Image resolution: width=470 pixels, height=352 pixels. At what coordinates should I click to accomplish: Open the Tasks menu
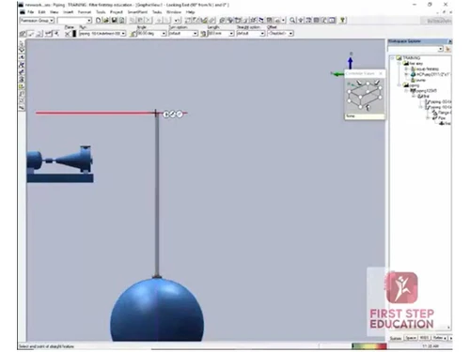tap(157, 12)
